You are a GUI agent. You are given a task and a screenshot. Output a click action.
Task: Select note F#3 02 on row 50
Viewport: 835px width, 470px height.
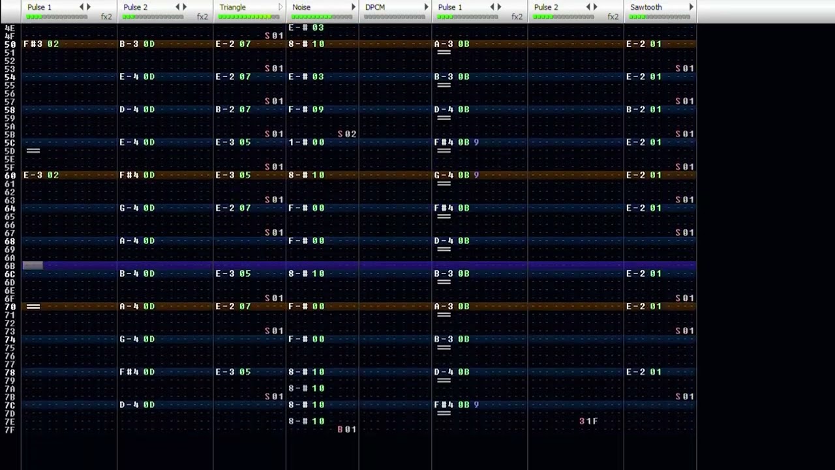[x=41, y=44]
